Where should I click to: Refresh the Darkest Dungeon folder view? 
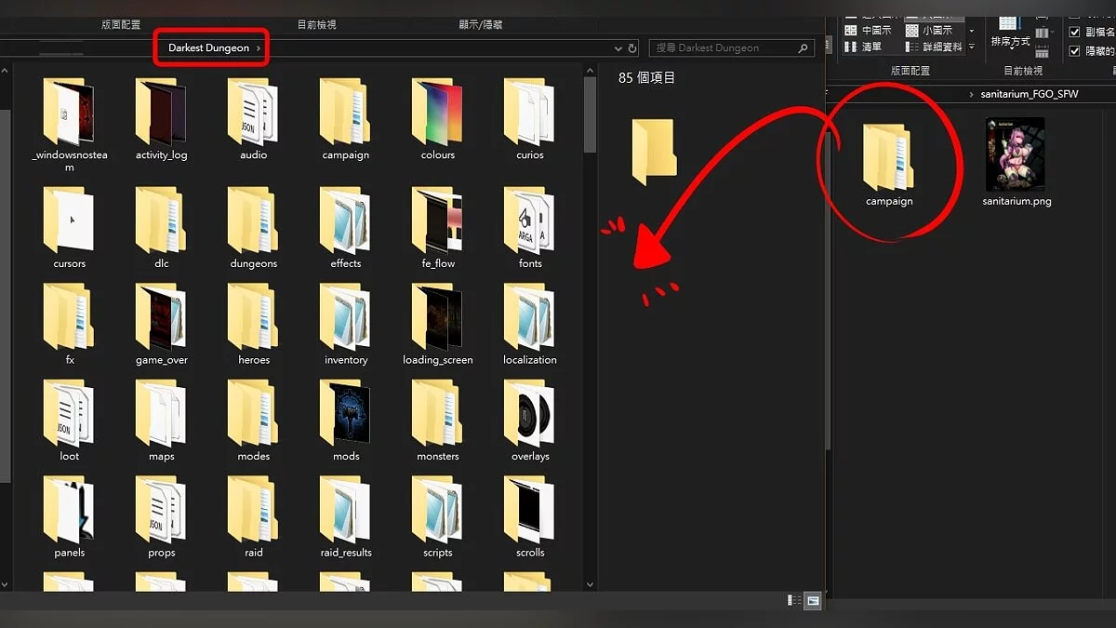[x=633, y=48]
